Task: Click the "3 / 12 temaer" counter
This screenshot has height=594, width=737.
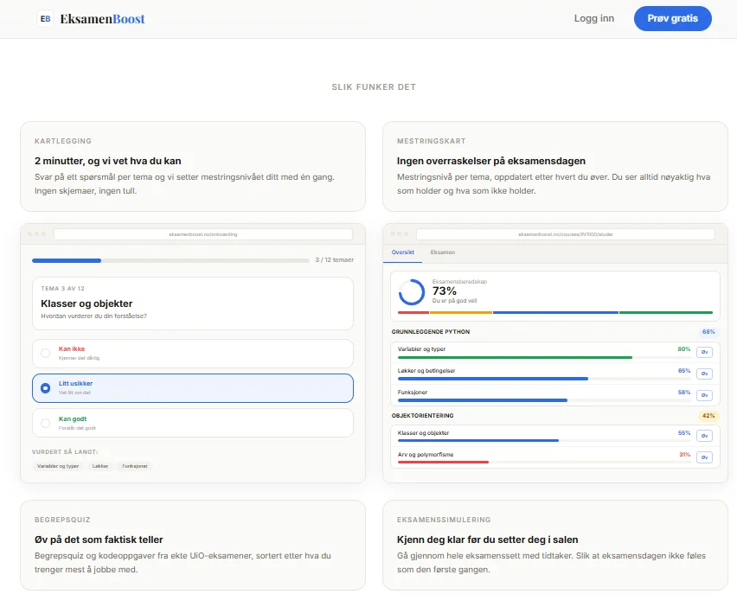Action: [x=334, y=260]
